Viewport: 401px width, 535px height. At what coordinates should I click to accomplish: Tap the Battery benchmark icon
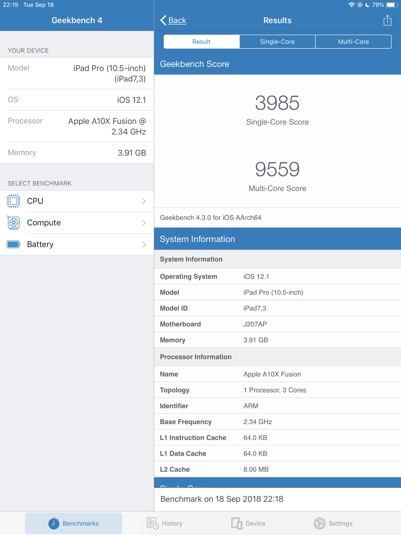(x=13, y=244)
